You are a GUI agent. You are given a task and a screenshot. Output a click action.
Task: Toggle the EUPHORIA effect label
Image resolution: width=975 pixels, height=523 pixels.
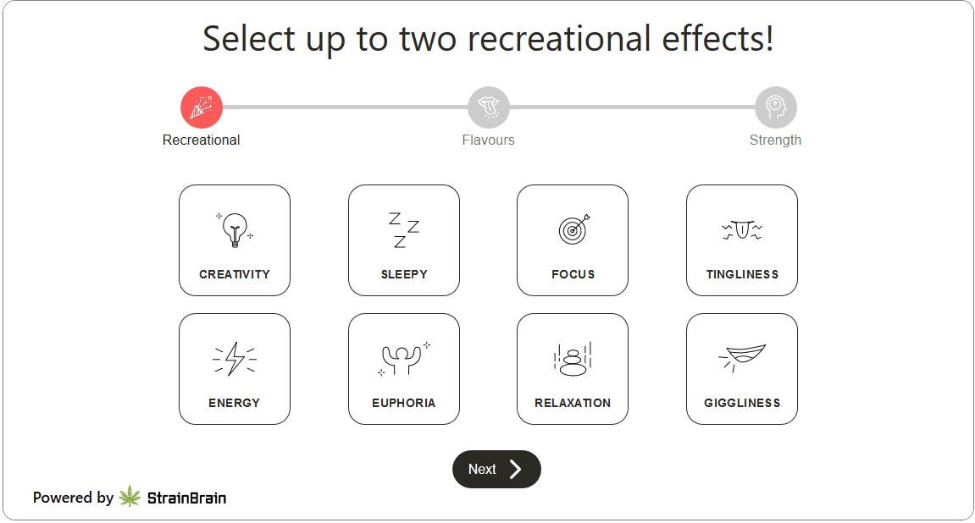[x=404, y=403]
